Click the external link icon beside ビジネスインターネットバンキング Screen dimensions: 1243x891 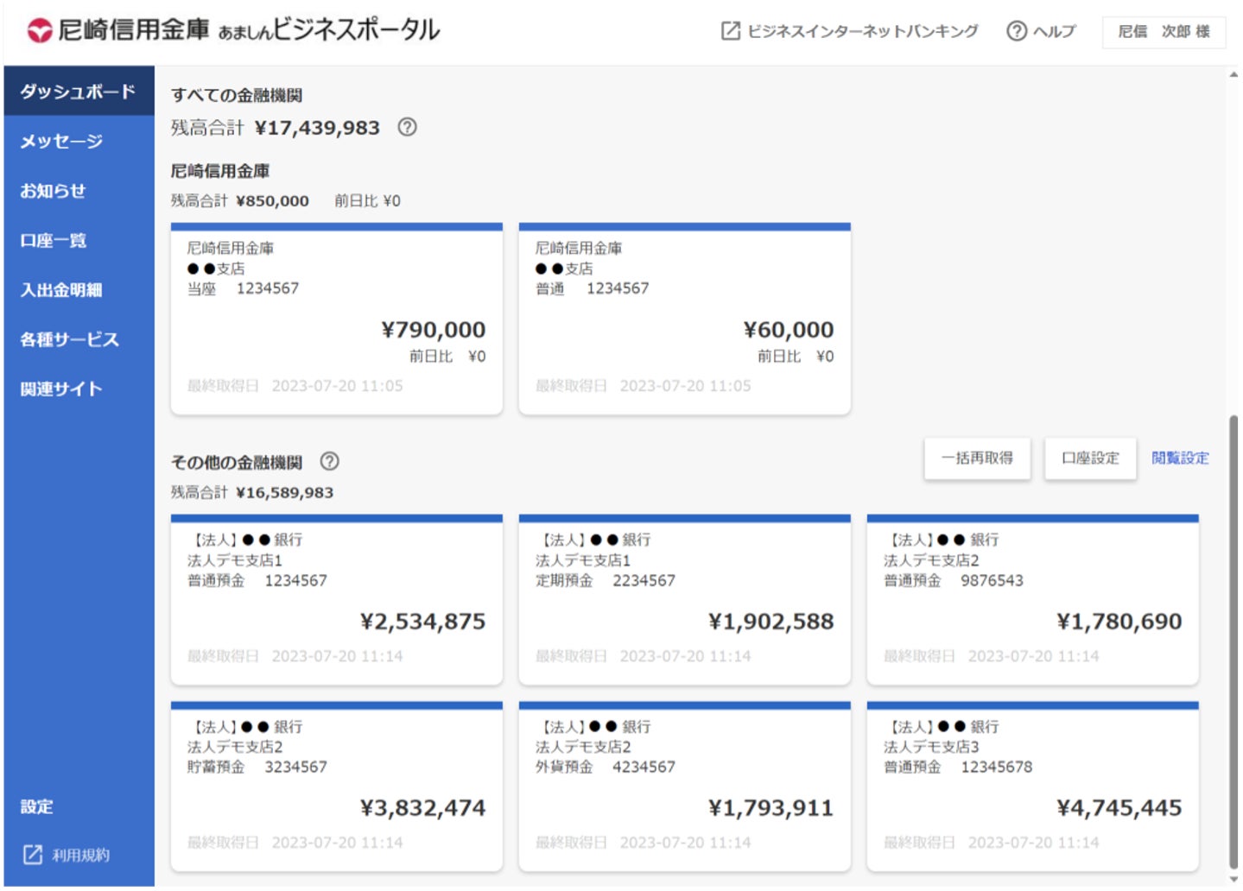(x=731, y=31)
